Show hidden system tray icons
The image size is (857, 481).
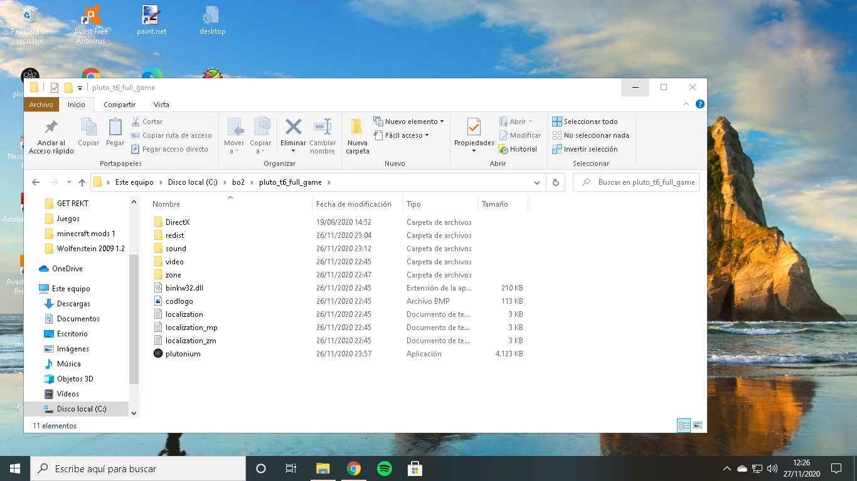(727, 468)
